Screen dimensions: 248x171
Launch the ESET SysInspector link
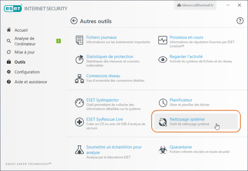tap(102, 100)
